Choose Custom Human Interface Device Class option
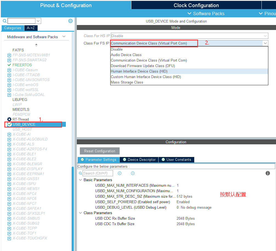Screen dimensions: 276x251 coord(189,77)
